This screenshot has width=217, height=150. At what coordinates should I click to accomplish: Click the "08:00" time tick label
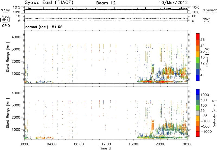pyautogui.click(x=79, y=144)
